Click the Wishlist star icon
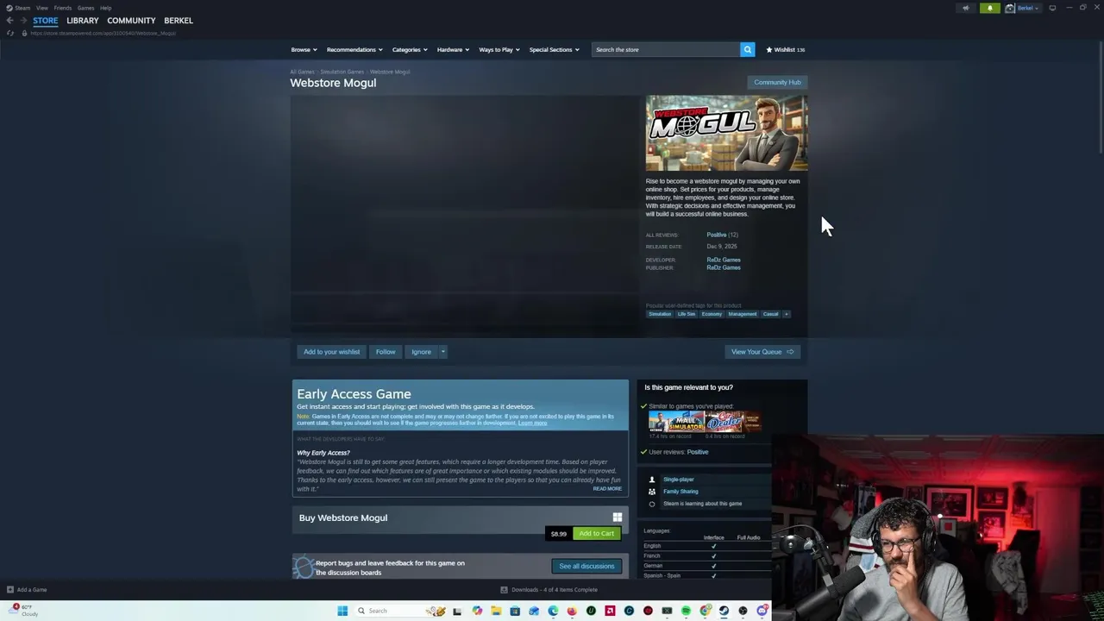 [769, 49]
